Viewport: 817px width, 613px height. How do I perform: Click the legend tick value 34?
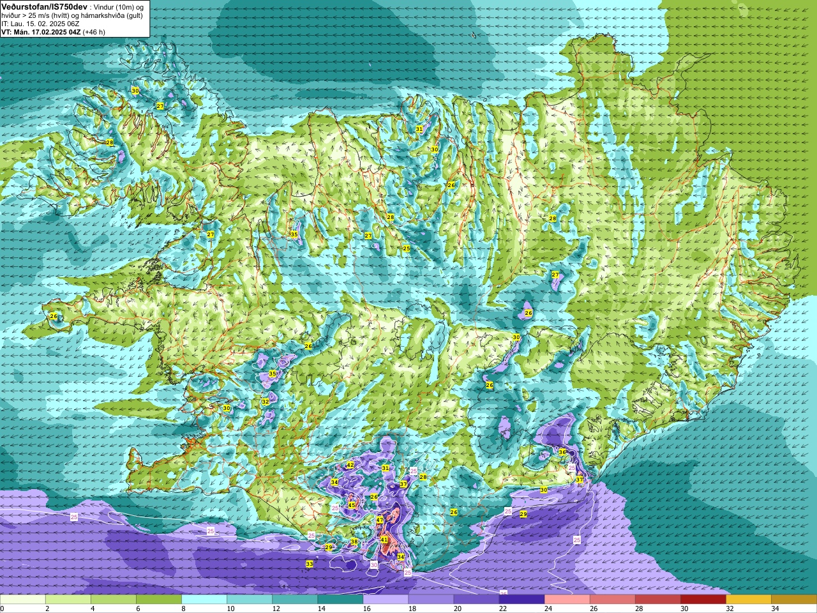(775, 609)
